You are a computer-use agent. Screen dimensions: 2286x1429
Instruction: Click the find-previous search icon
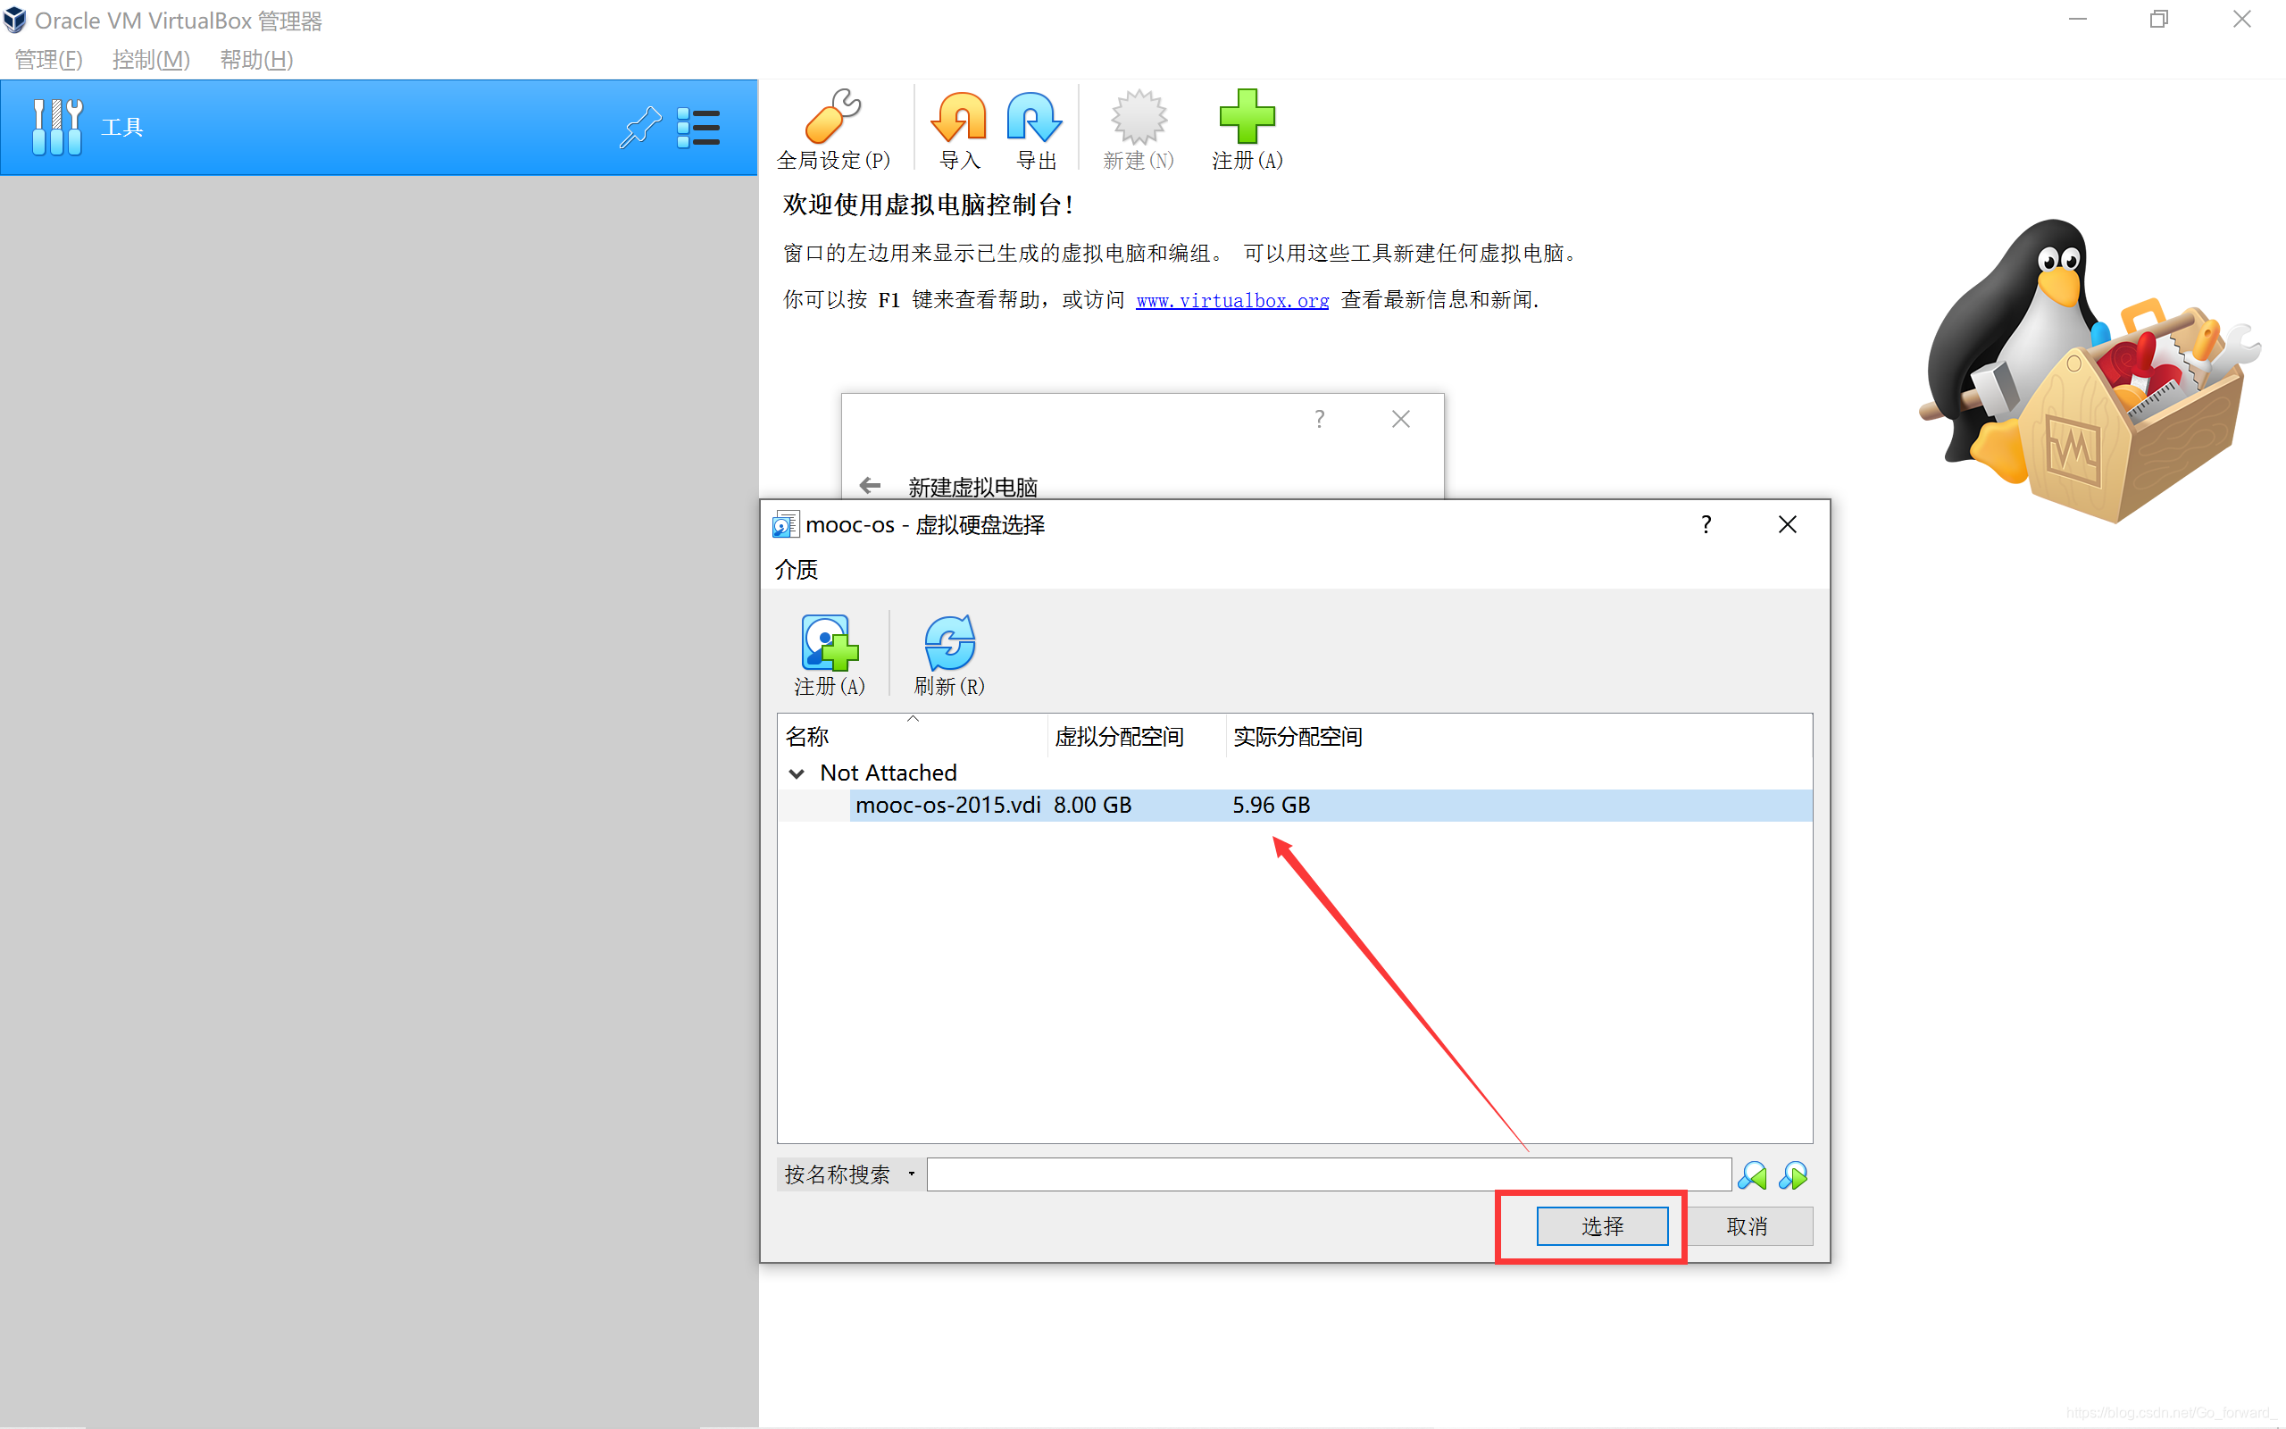pyautogui.click(x=1752, y=1174)
